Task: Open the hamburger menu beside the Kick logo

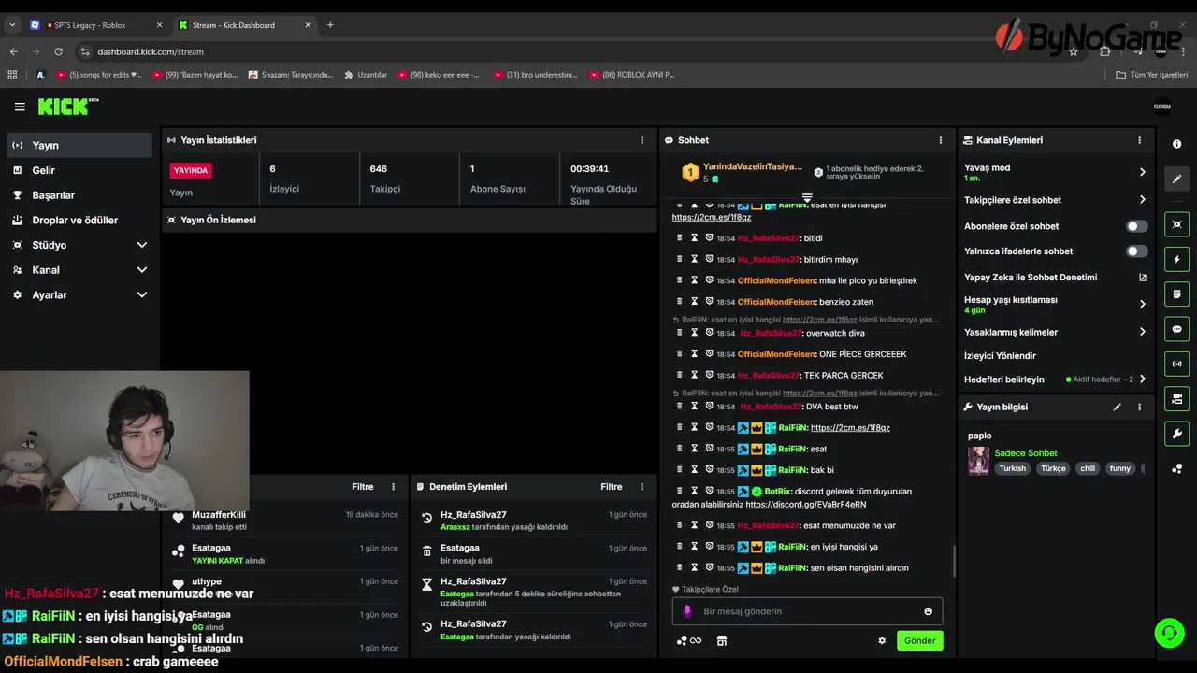Action: point(20,107)
